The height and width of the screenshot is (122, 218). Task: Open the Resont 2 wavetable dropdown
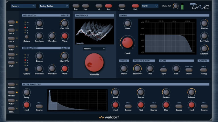pos(94,49)
